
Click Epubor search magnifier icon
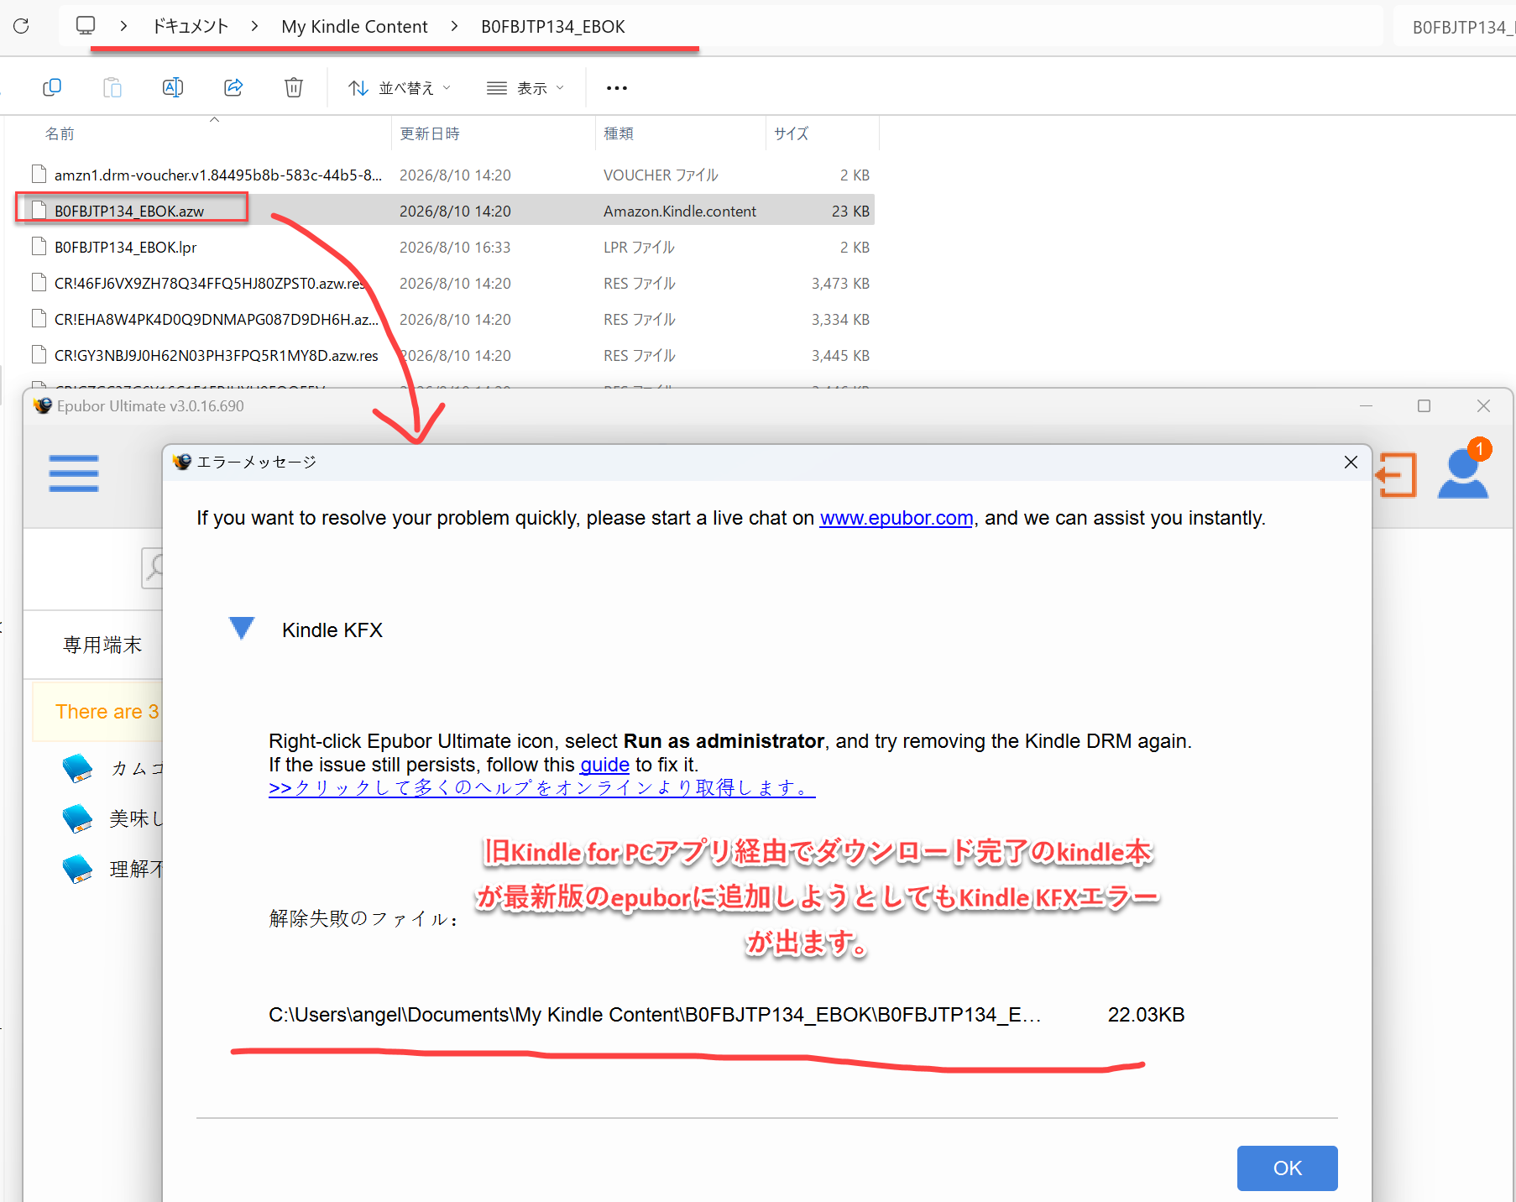click(153, 568)
